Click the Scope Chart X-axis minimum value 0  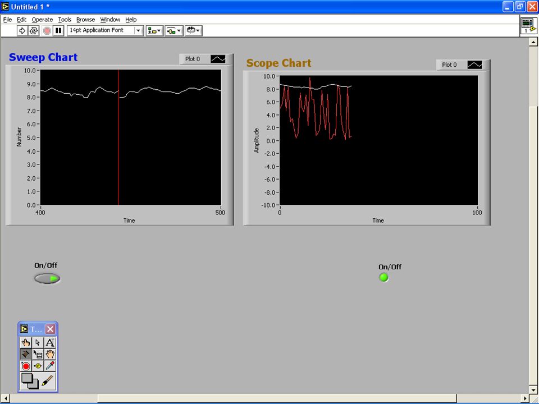coord(280,212)
